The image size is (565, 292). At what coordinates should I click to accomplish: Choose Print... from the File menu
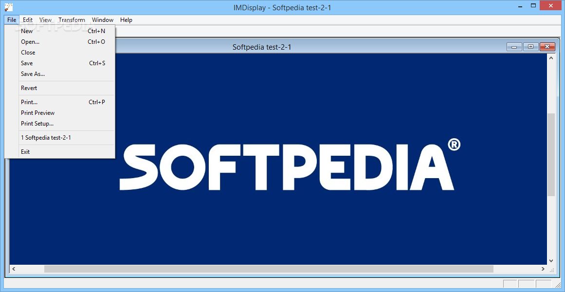click(x=60, y=102)
